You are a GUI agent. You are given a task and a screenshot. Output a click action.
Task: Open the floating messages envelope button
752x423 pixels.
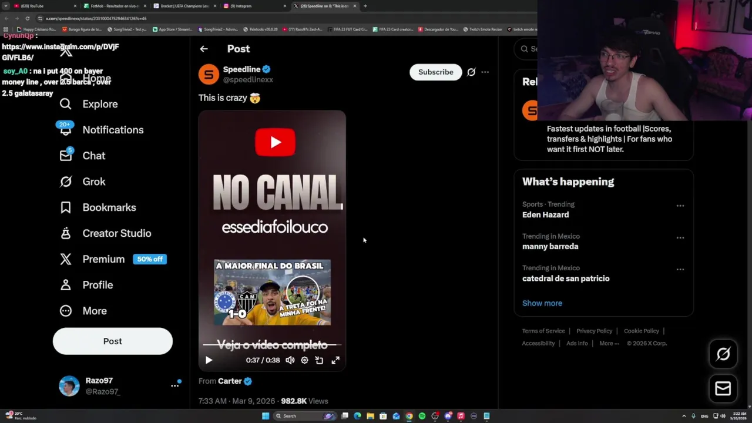click(x=723, y=388)
